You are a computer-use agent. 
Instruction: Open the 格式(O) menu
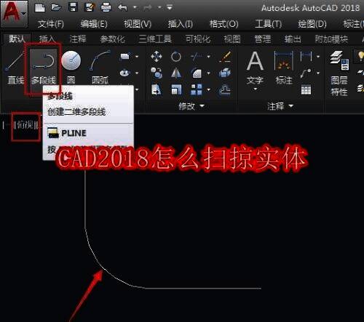(223, 24)
